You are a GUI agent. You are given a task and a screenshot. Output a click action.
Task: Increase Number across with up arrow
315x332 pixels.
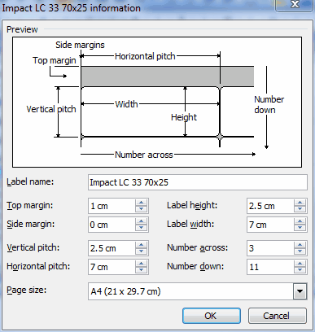pyautogui.click(x=300, y=245)
